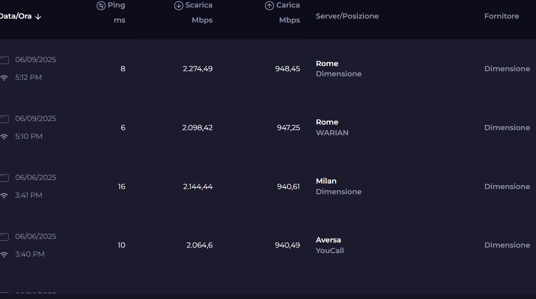Click the Carica upload arrow icon

click(x=269, y=6)
